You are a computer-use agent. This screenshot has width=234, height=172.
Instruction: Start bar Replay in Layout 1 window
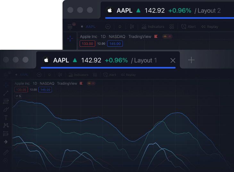(x=128, y=75)
